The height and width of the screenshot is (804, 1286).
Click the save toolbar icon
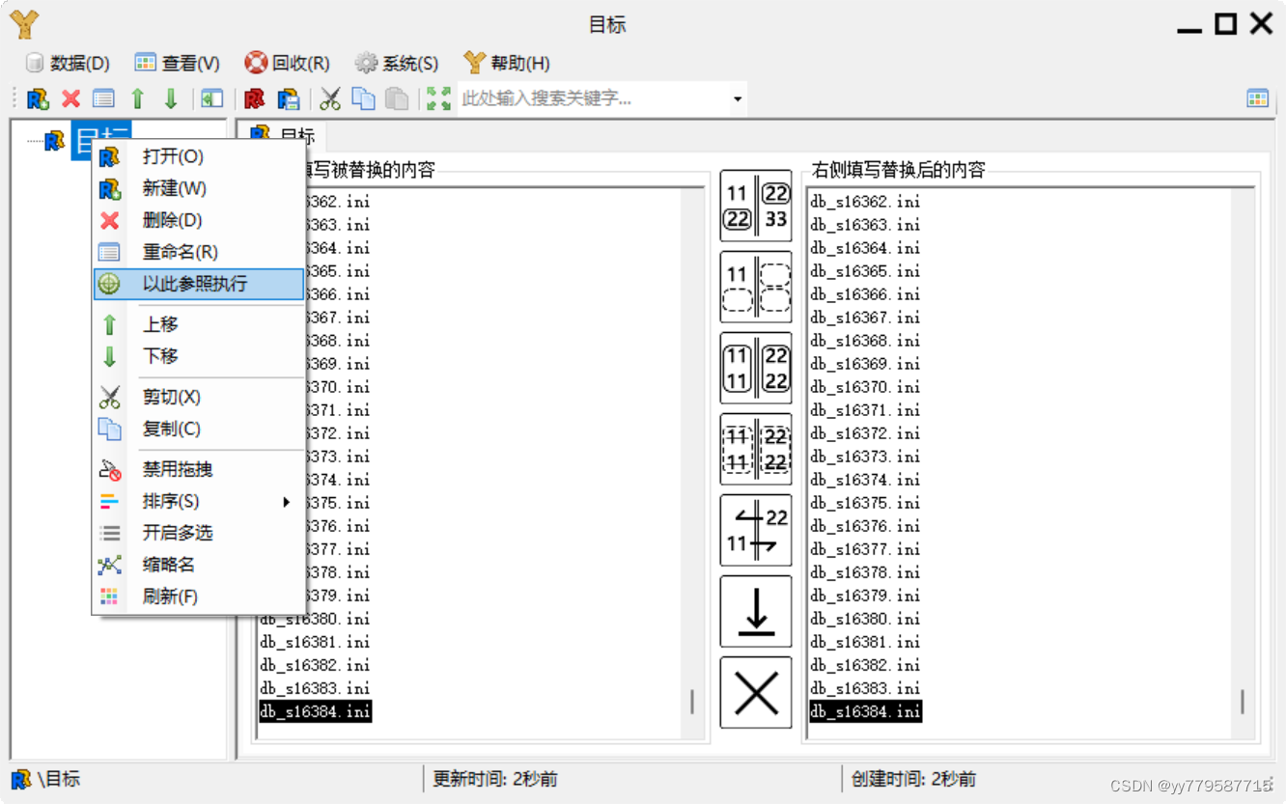pos(288,98)
